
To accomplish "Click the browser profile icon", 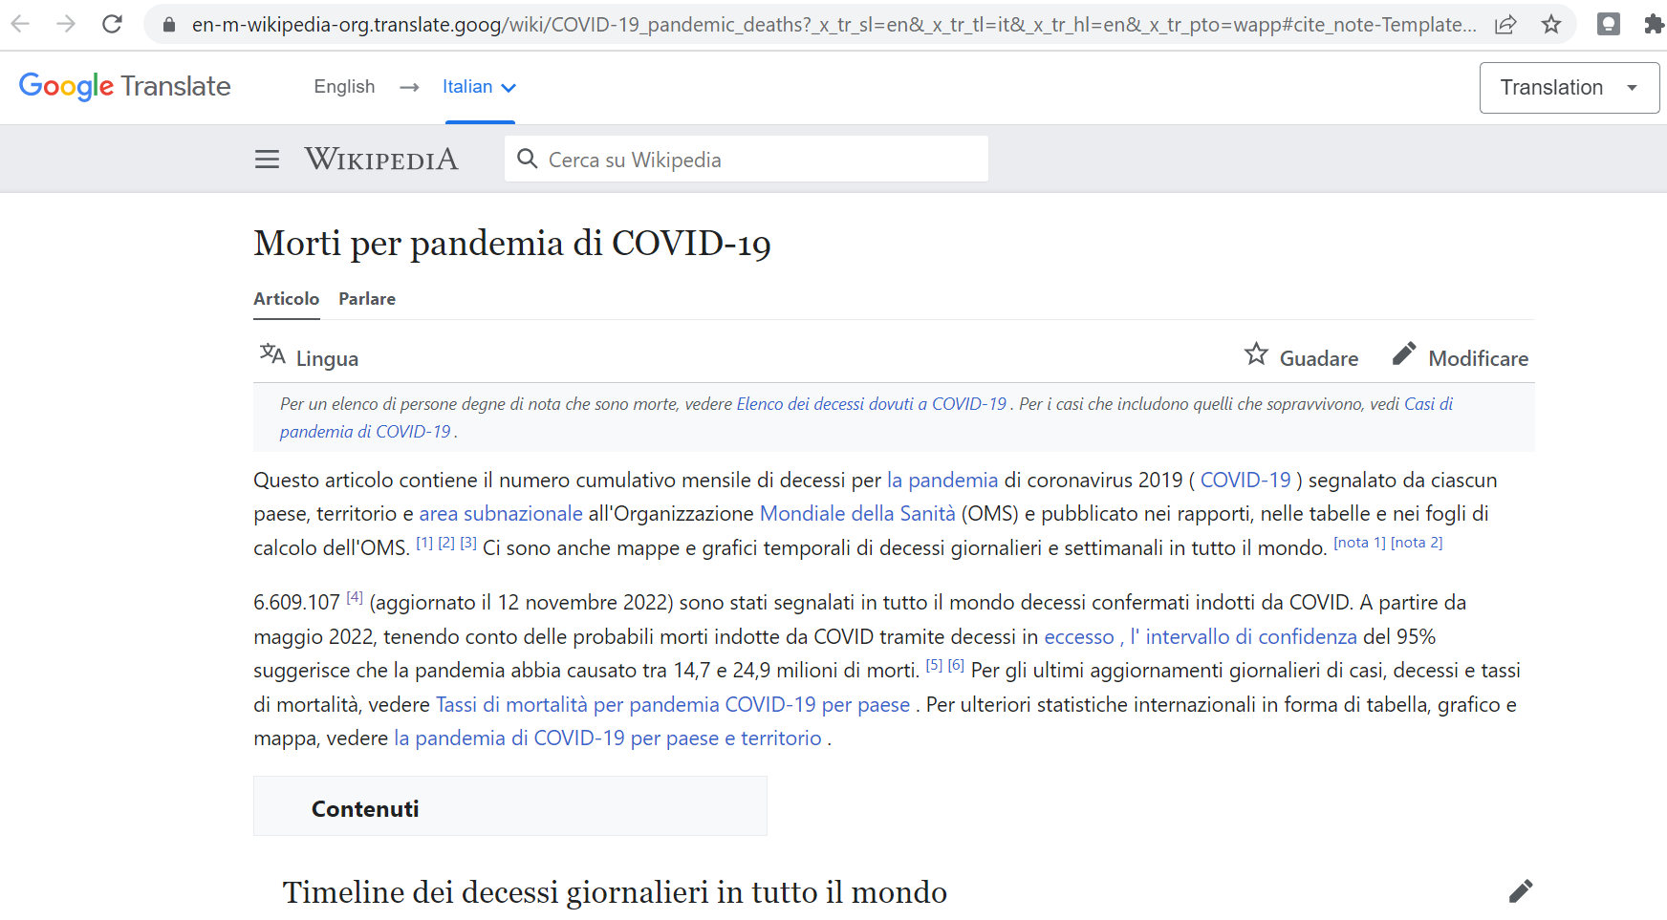I will (1608, 24).
